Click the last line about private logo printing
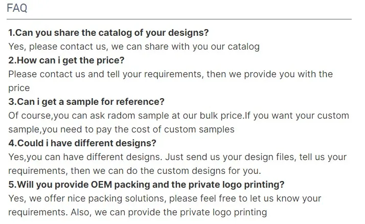The height and width of the screenshot is (224, 365). 138,212
